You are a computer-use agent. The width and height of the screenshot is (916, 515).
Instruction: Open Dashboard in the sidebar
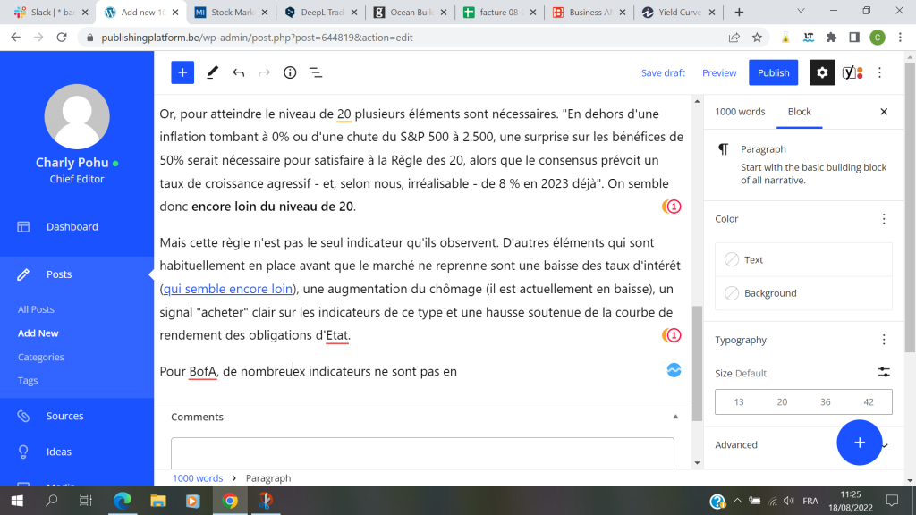[x=72, y=227]
